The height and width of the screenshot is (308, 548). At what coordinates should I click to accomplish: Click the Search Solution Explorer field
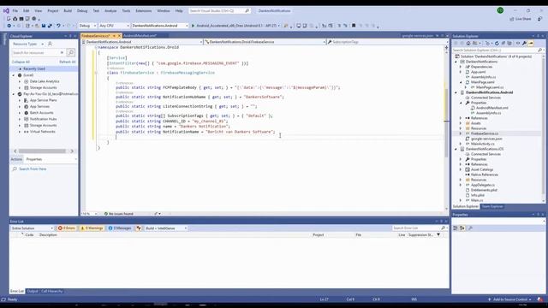point(497,50)
